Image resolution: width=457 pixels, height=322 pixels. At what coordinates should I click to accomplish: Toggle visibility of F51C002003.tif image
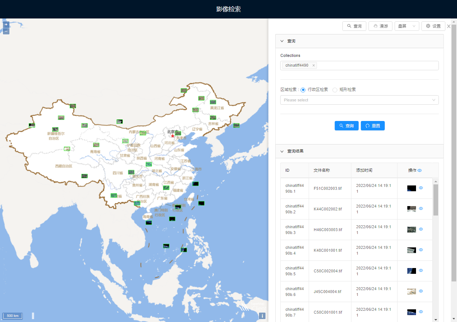[421, 188]
